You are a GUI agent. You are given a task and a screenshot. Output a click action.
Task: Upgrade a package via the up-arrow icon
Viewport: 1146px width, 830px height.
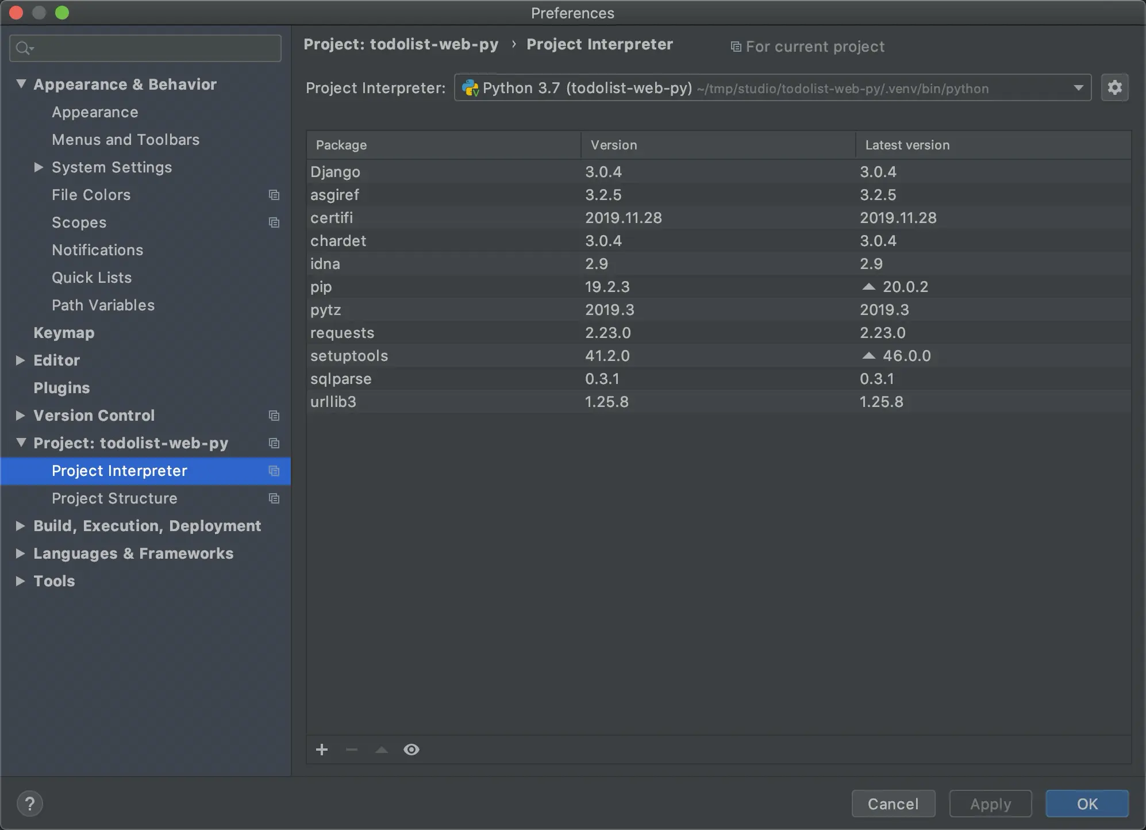click(x=382, y=750)
